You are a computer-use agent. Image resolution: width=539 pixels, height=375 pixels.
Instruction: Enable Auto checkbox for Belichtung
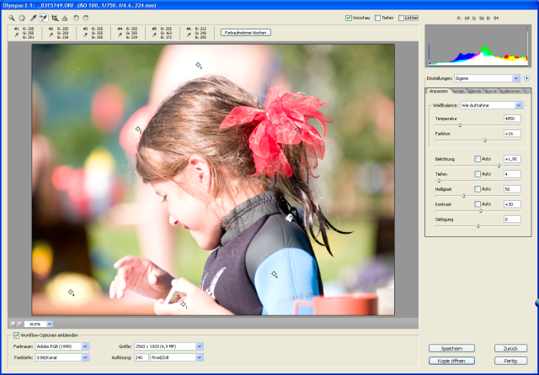click(x=478, y=158)
